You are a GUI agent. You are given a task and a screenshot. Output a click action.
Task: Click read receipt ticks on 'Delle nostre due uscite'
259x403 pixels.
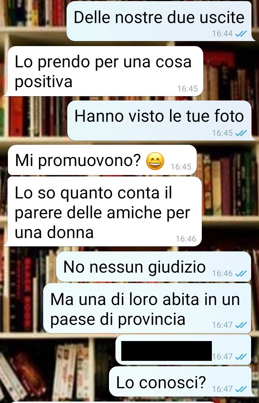coord(241,33)
